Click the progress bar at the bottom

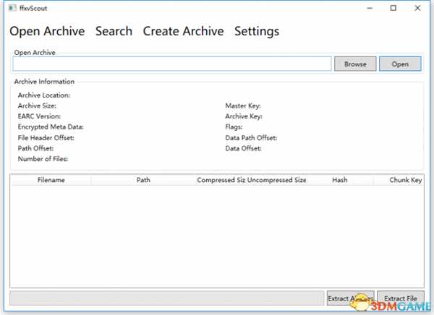point(166,298)
